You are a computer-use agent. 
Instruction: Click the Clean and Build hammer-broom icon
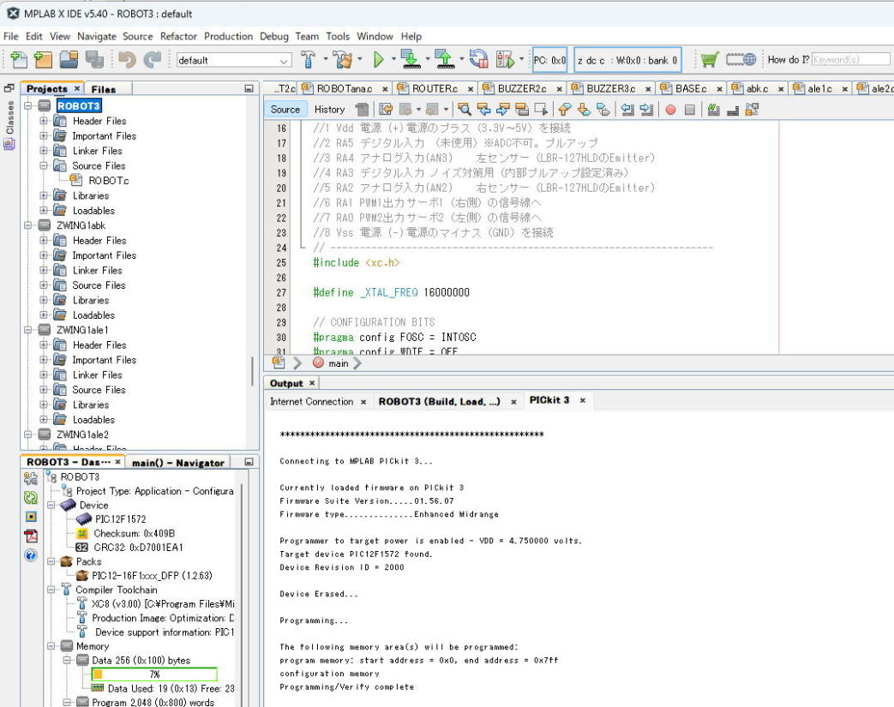coord(343,59)
